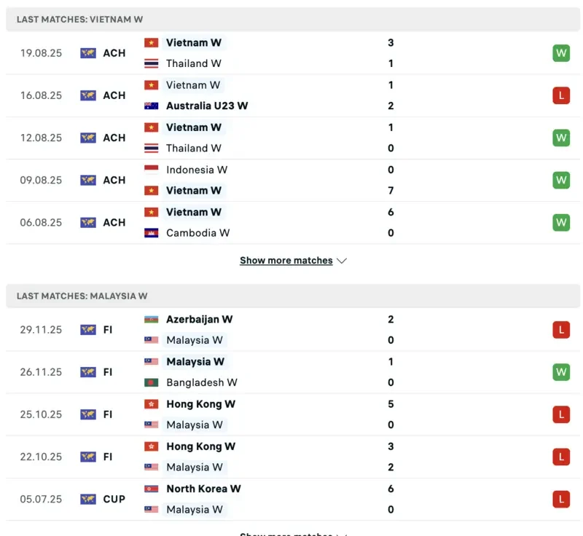Image resolution: width=583 pixels, height=536 pixels.
Task: Click the red L badge for the Azerbaijan match
Action: pos(561,329)
